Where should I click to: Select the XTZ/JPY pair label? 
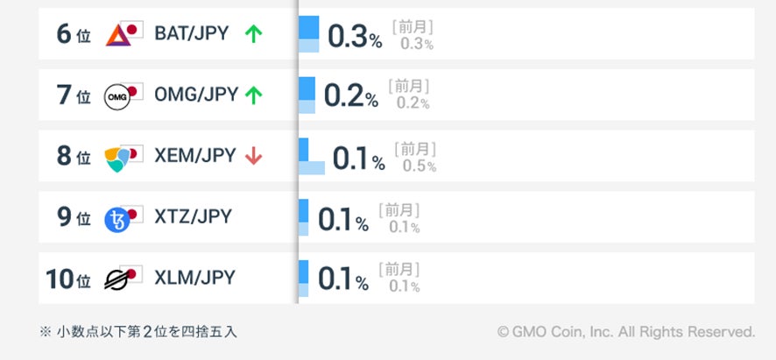[193, 216]
